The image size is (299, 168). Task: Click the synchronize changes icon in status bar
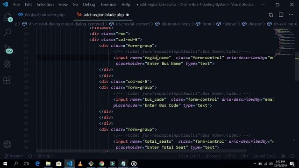pos(30,156)
